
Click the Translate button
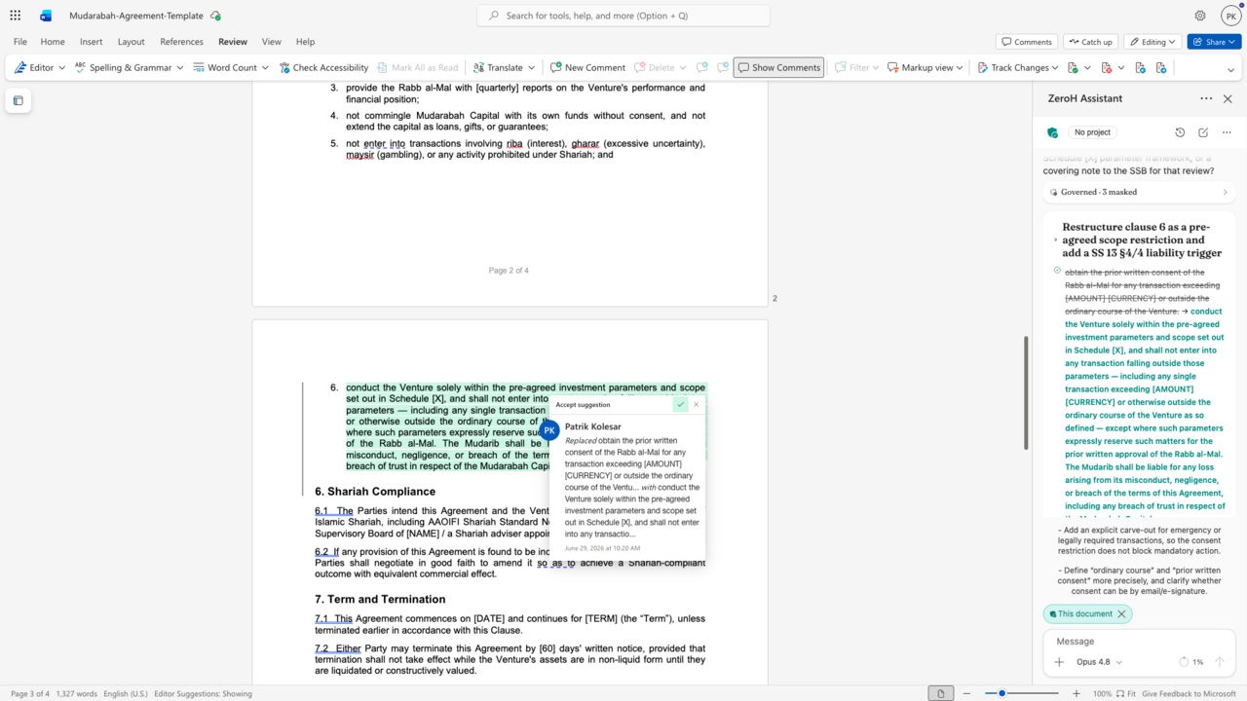pyautogui.click(x=498, y=67)
